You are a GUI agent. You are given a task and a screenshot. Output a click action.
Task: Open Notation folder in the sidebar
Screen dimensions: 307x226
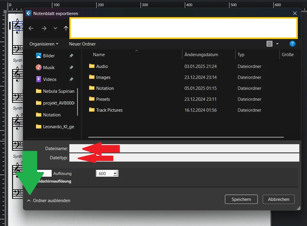(x=48, y=115)
